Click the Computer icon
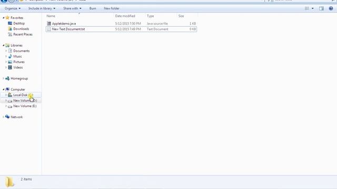Image resolution: width=337 pixels, height=189 pixels. (x=7, y=90)
